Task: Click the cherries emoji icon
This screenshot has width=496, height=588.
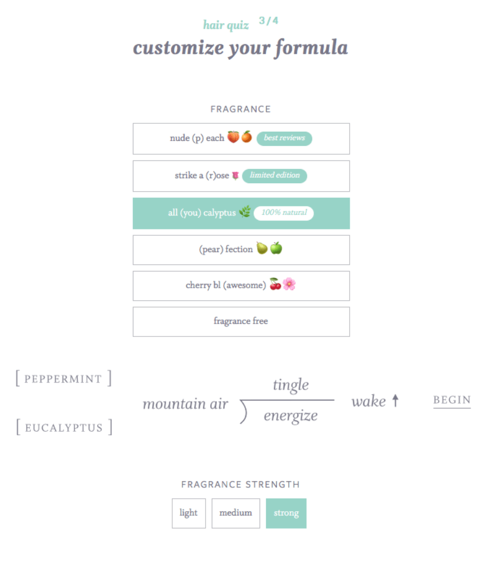Action: 275,284
